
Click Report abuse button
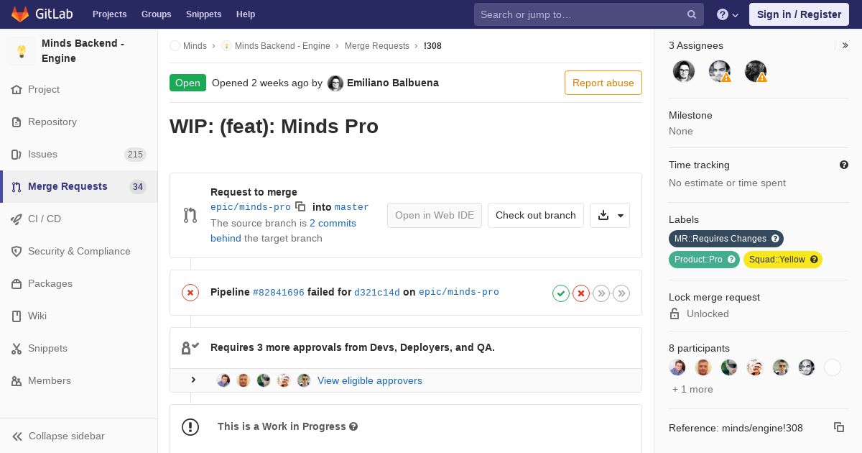click(x=603, y=83)
